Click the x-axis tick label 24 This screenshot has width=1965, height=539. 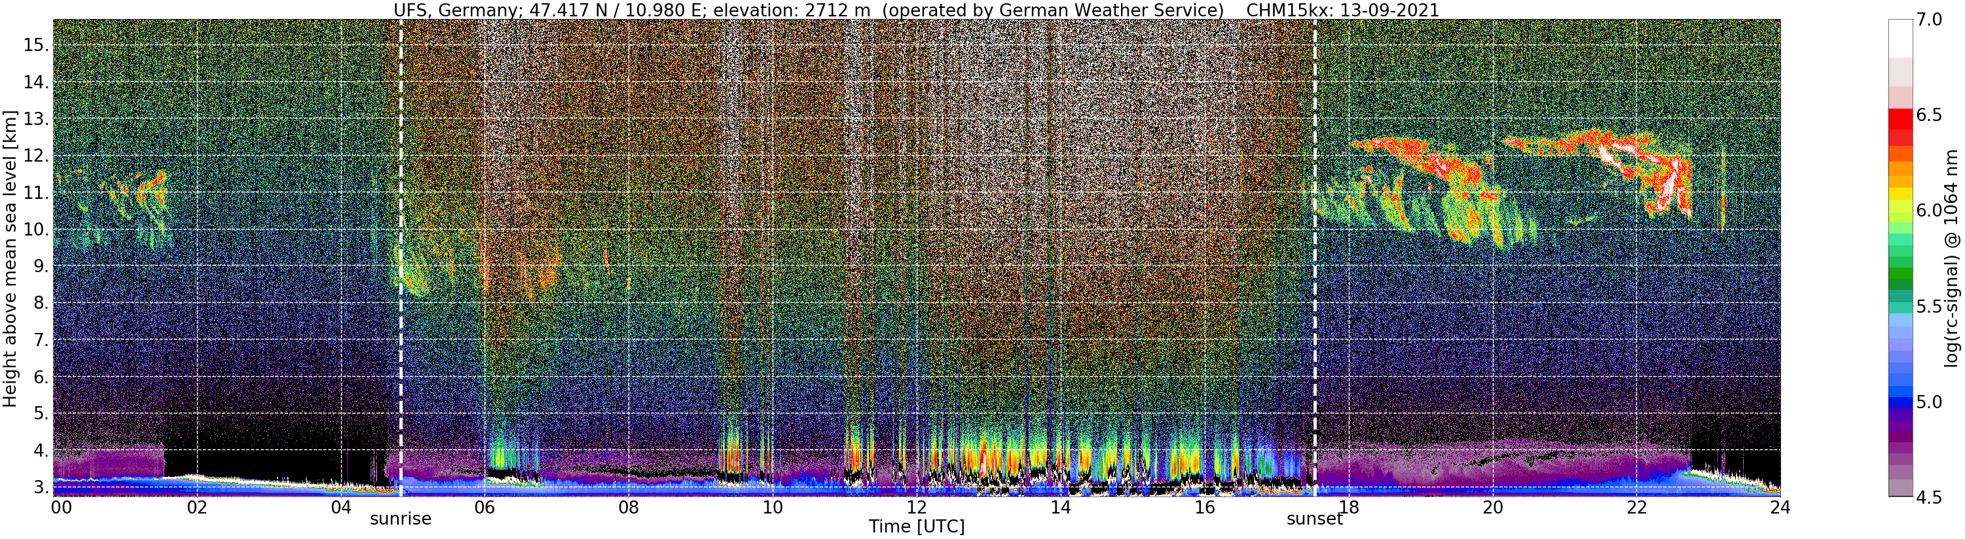coord(1780,507)
